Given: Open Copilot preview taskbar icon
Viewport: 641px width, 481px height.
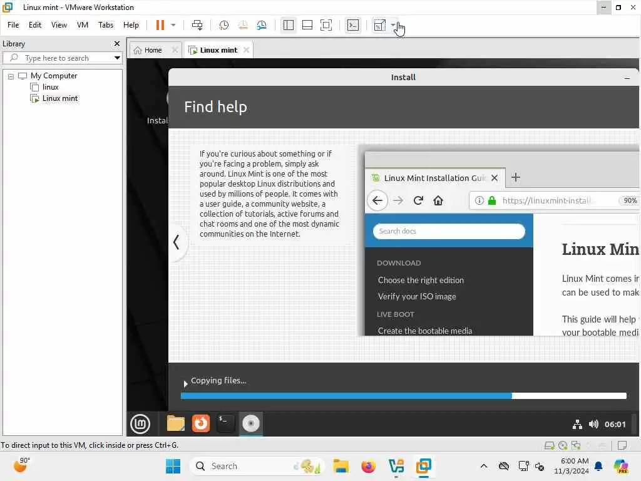Looking at the screenshot, I should 620,466.
